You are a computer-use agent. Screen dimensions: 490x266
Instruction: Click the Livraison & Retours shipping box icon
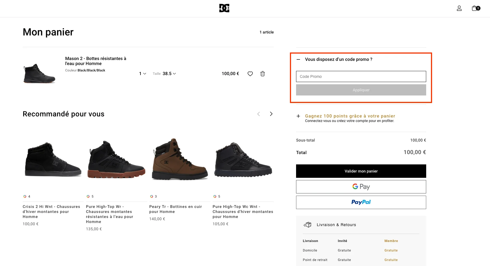click(x=307, y=224)
